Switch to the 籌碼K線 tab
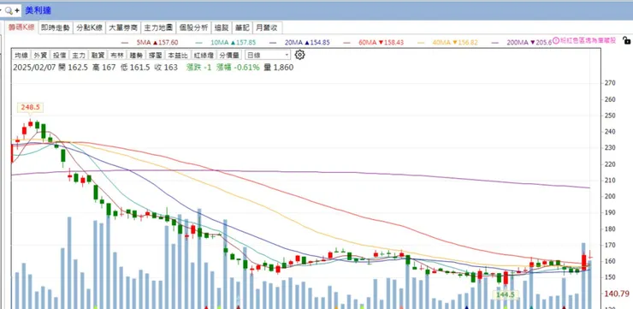633x309 pixels. click(21, 27)
